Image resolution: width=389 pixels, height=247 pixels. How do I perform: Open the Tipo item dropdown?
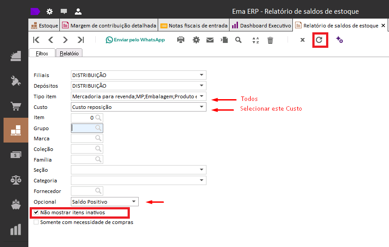202,96
